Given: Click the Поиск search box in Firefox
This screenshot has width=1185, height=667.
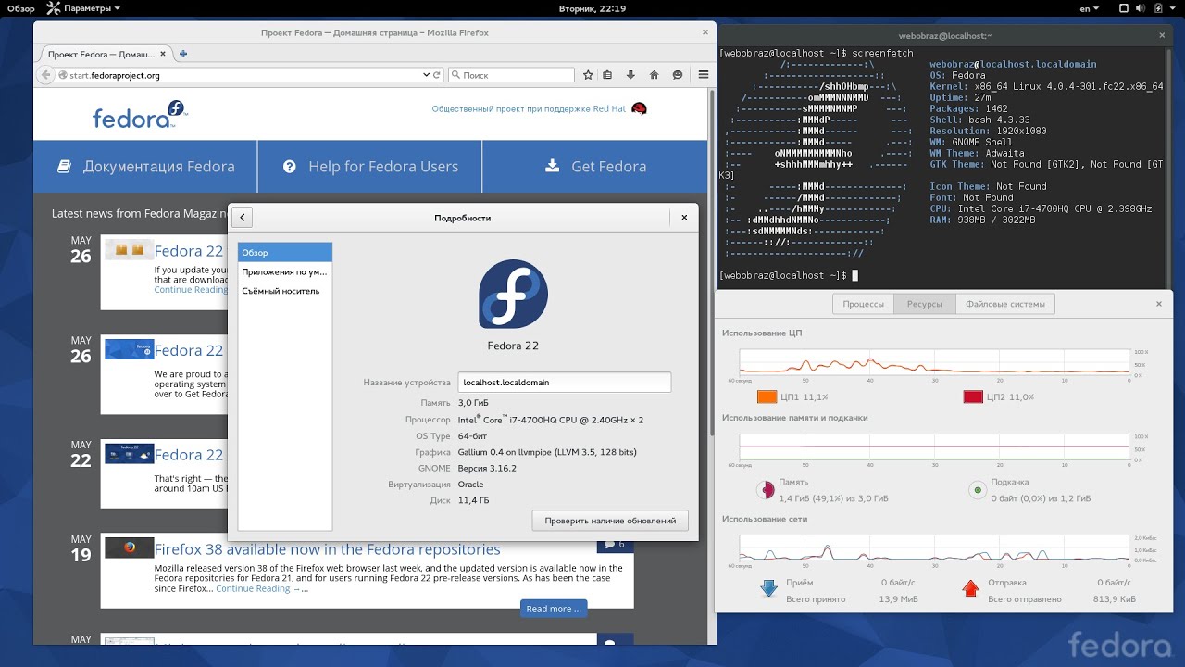Looking at the screenshot, I should 511,75.
